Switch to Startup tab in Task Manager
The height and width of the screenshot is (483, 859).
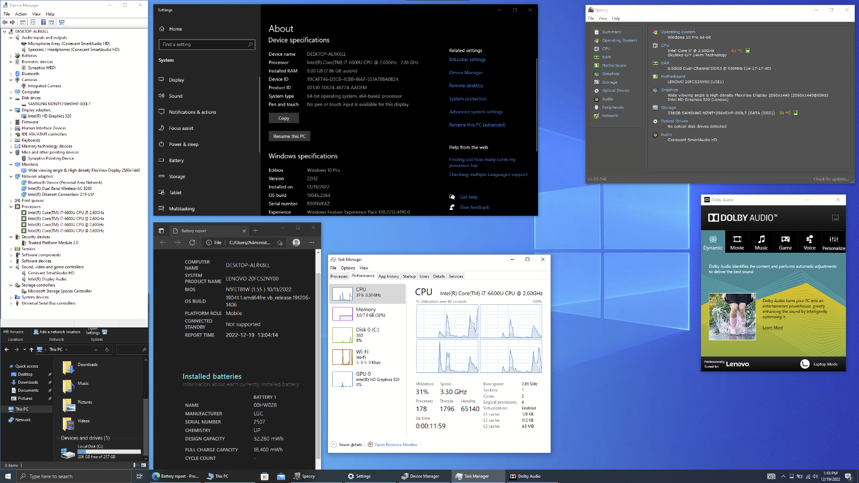click(x=409, y=276)
